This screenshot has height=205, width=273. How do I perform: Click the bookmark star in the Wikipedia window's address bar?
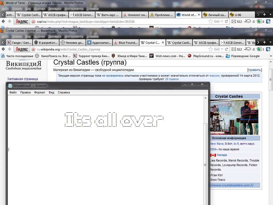click(211, 49)
